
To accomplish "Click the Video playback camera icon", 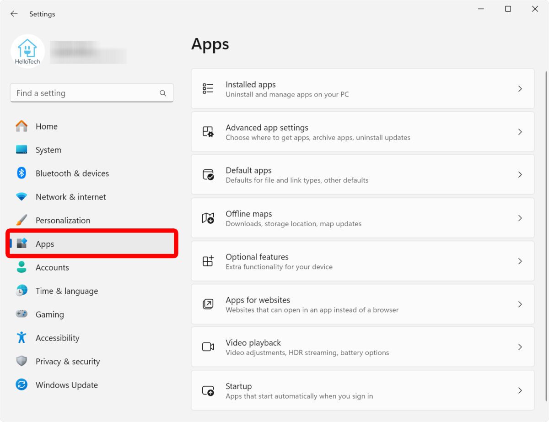I will click(208, 347).
